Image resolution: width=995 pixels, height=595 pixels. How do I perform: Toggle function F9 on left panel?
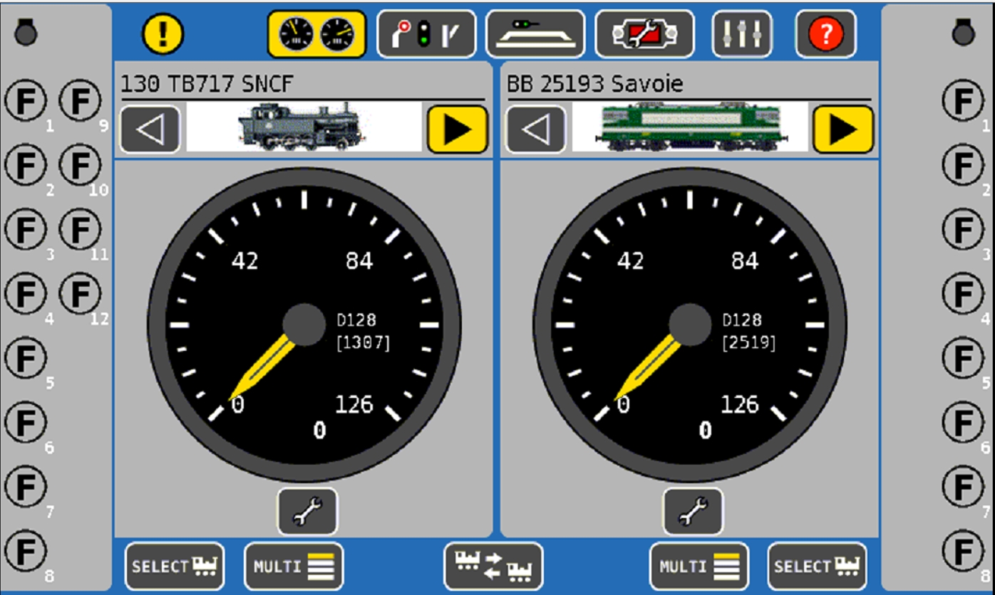pos(80,102)
